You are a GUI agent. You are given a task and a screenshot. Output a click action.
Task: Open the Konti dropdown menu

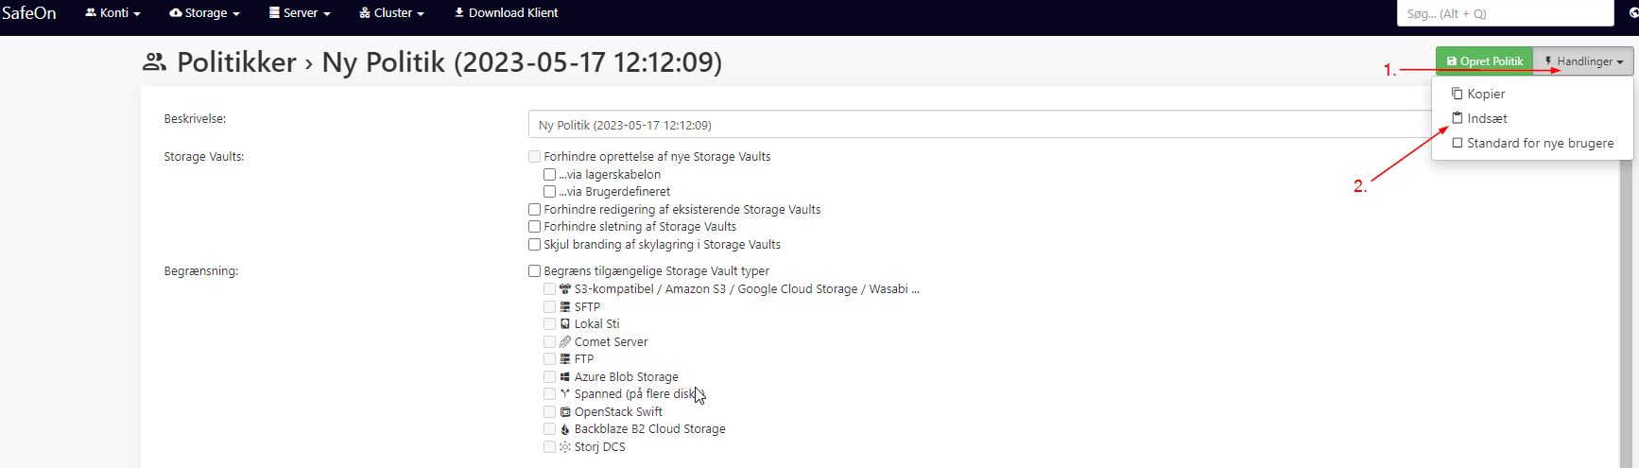click(112, 13)
